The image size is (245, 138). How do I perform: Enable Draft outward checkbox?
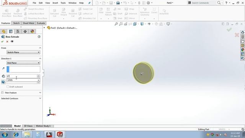(8, 87)
